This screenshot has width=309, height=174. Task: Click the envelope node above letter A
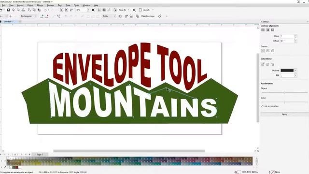pyautogui.click(x=166, y=88)
